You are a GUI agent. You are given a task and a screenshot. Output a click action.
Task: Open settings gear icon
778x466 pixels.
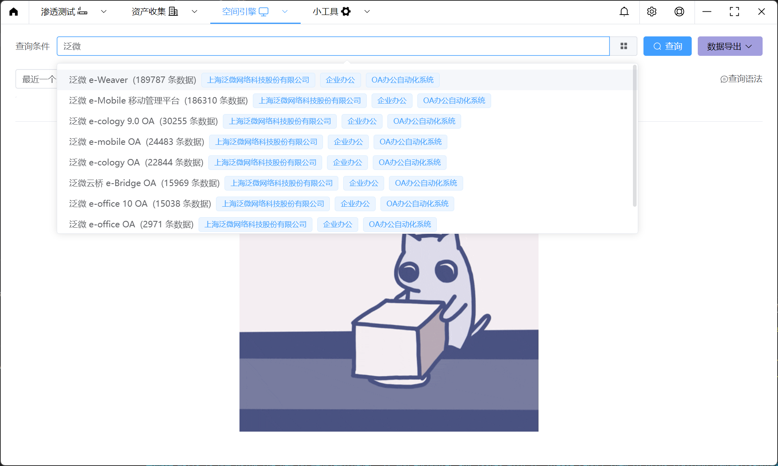[x=652, y=12]
